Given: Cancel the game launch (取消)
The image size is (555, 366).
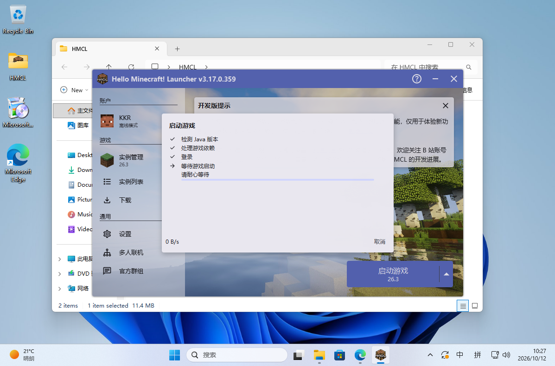Looking at the screenshot, I should tap(379, 241).
